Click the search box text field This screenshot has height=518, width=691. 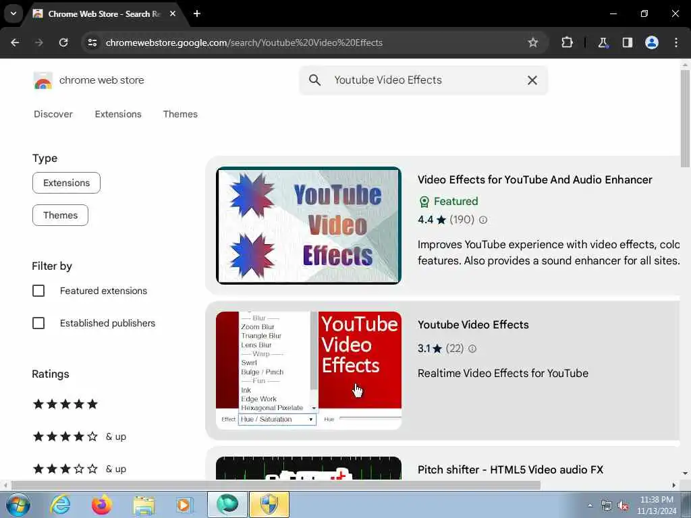(x=423, y=80)
